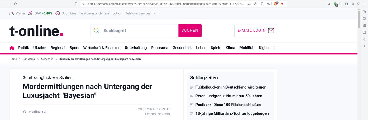Go to Panorama in breadcrumb
This screenshot has height=120, width=368.
pyautogui.click(x=29, y=59)
